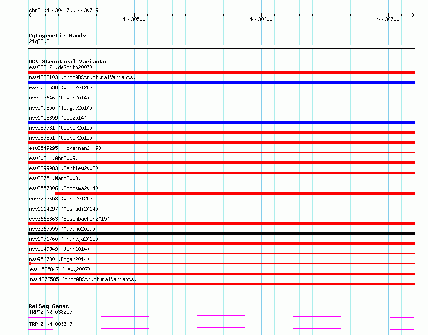428x335 pixels.
Task: Click the ruler's right end arrow
Action: point(413,15)
